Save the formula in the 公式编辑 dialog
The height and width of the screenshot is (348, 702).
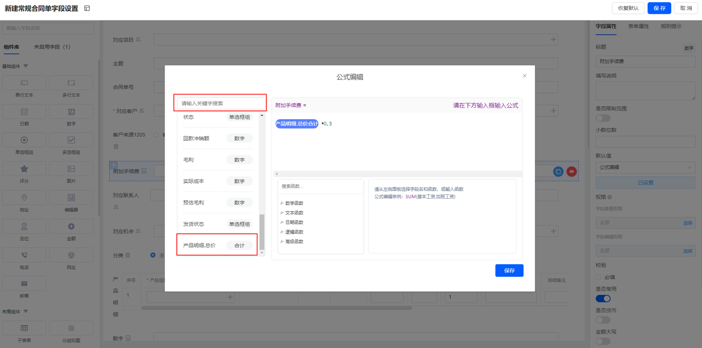point(509,270)
